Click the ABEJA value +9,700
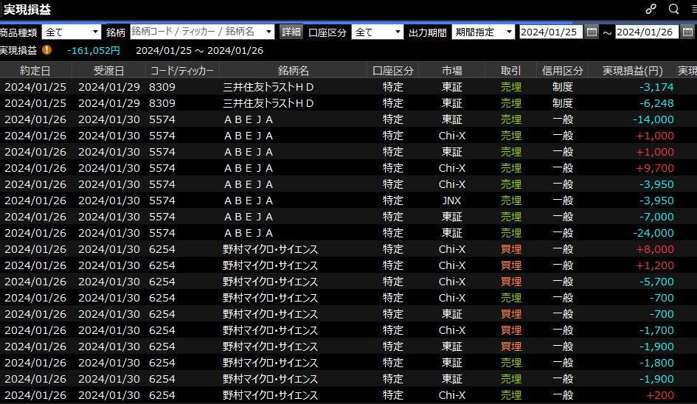Viewport: 697px width, 404px height. point(655,168)
